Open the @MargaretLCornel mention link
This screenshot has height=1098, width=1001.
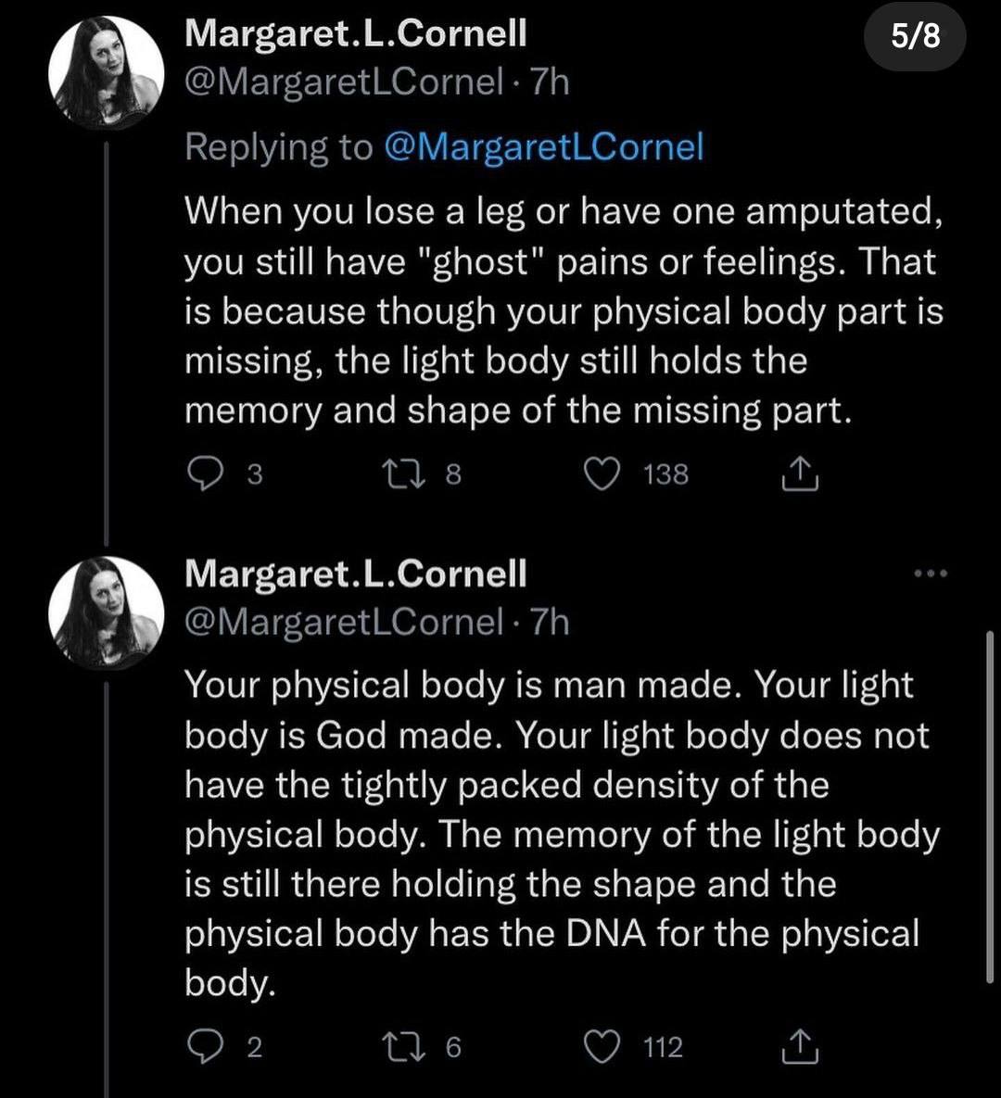[543, 147]
